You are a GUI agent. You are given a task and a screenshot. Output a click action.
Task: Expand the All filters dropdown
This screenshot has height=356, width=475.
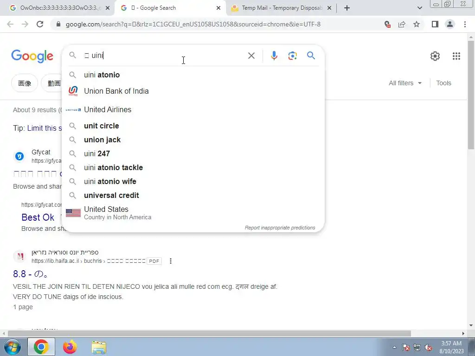tap(405, 83)
